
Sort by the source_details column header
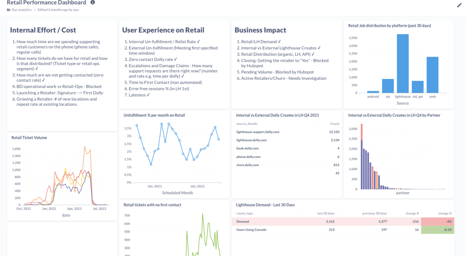(x=247, y=123)
